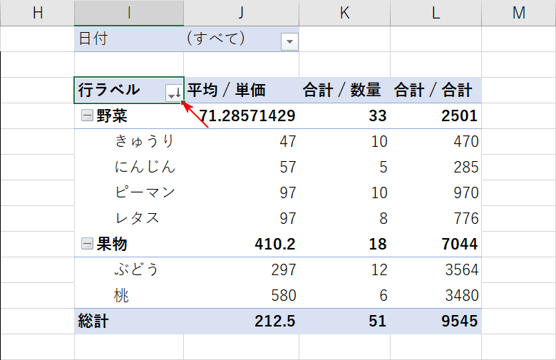Select the ぶどう row label

(137, 269)
